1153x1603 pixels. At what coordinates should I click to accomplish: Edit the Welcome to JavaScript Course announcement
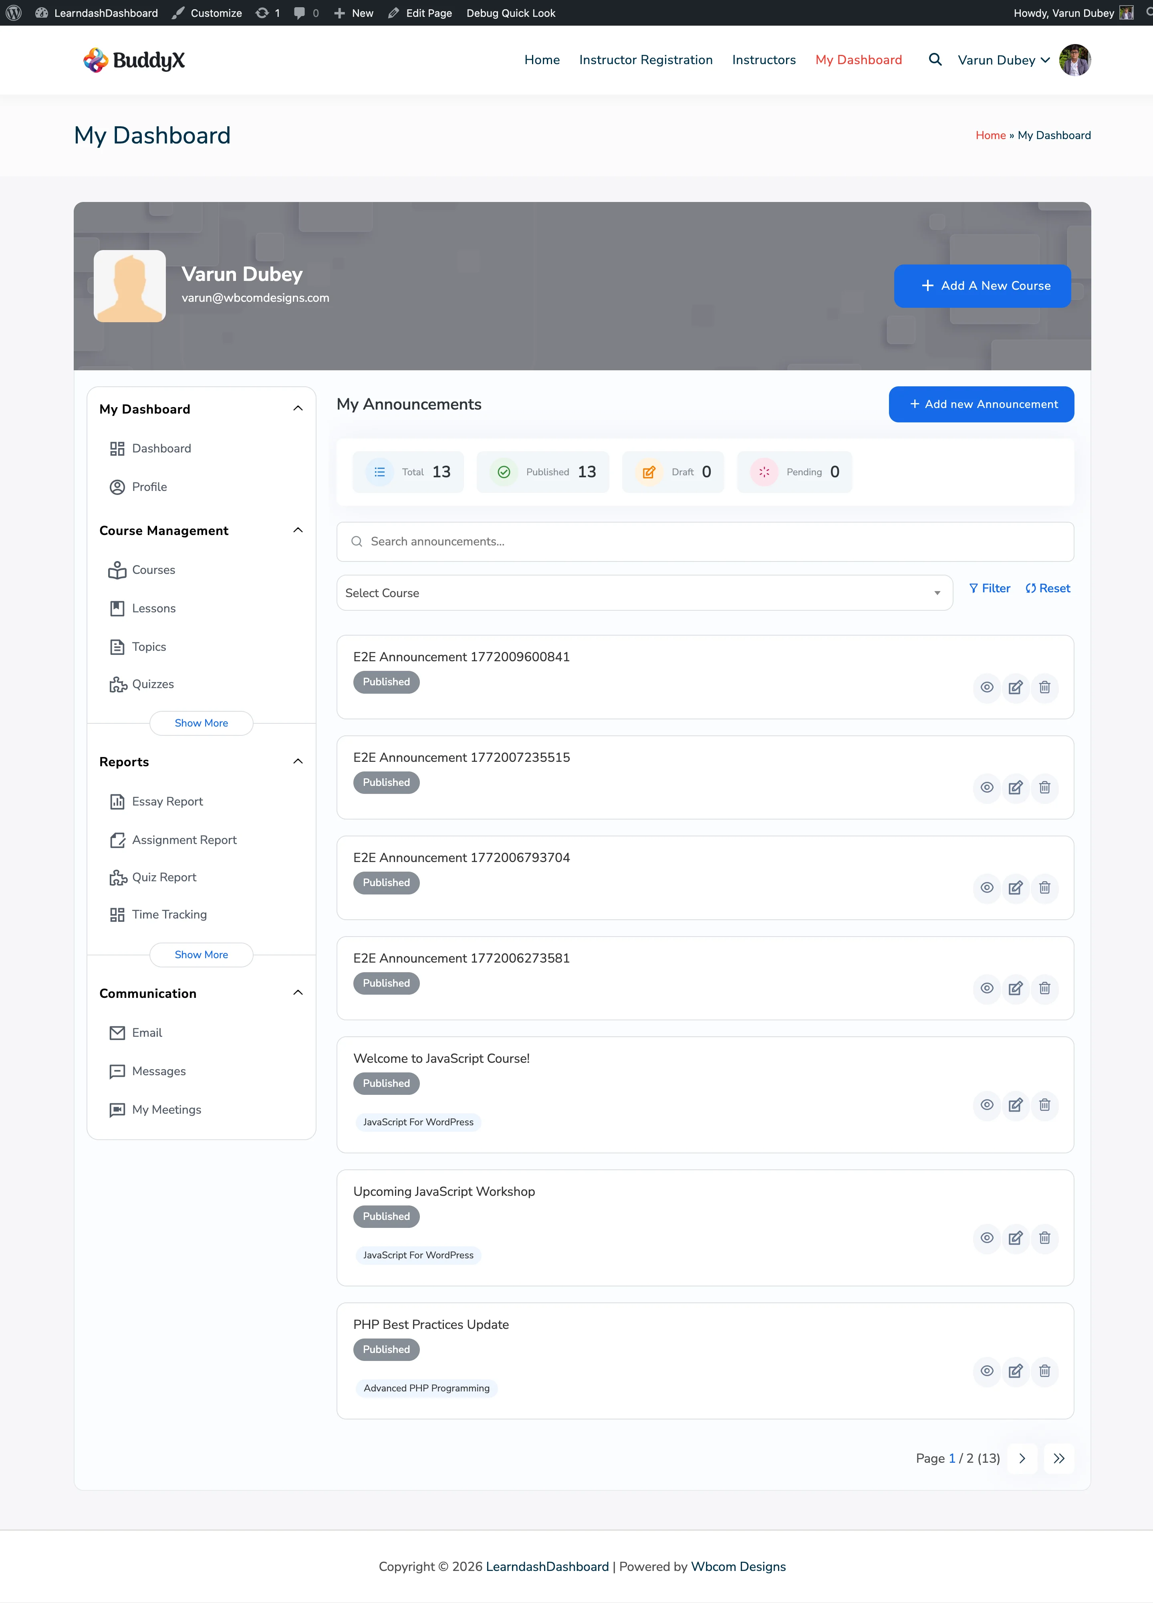click(x=1015, y=1105)
